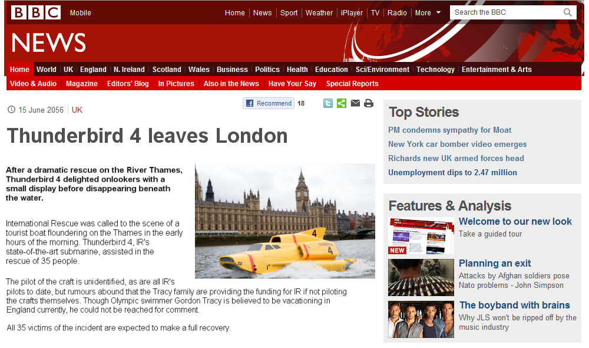Click the print page icon
The width and height of the screenshot is (589, 348).
pyautogui.click(x=369, y=103)
